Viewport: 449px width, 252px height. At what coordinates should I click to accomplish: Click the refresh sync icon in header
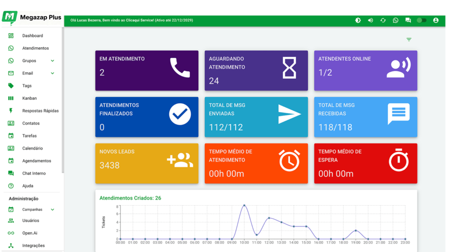click(x=383, y=20)
